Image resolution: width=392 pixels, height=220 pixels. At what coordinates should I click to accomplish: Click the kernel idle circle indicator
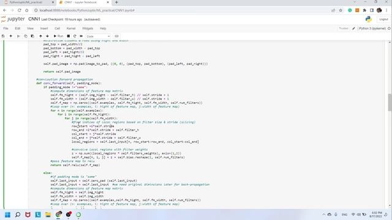[389, 29]
